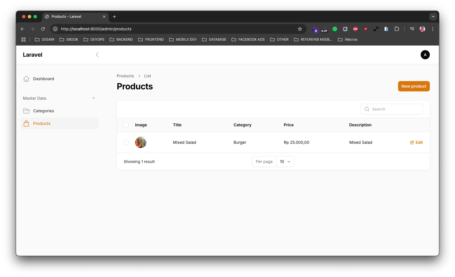455x277 pixels.
Task: Click the Mixed Salad product image thumbnail
Action: pyautogui.click(x=141, y=142)
